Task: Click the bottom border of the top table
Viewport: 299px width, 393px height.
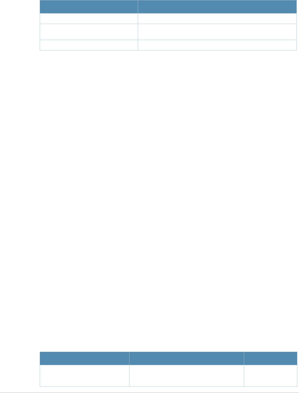Action: [x=168, y=50]
